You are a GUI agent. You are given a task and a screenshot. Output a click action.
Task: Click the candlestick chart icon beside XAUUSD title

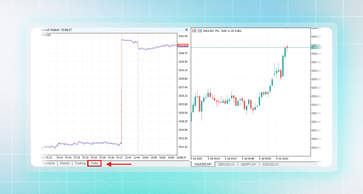pyautogui.click(x=200, y=31)
